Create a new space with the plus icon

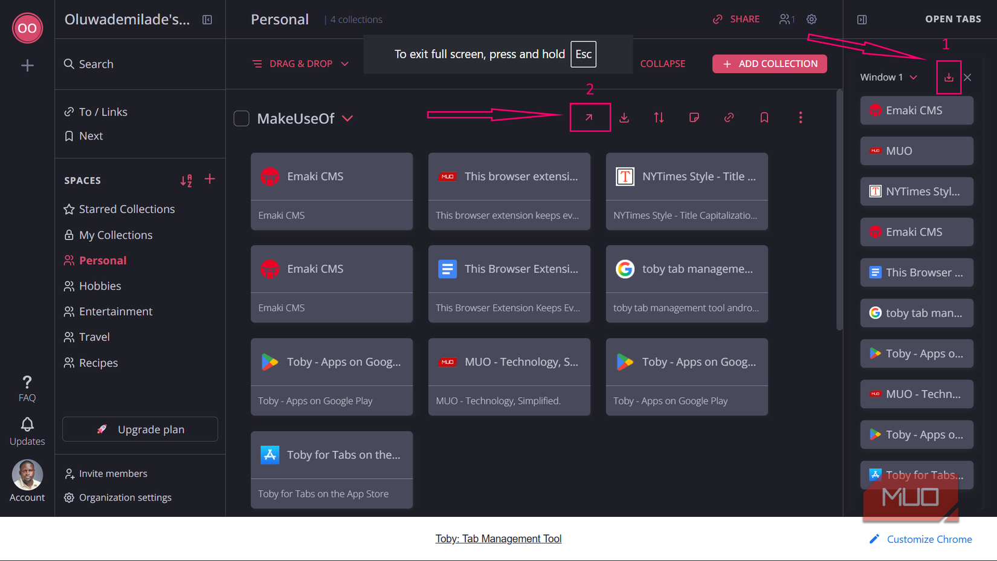pyautogui.click(x=210, y=180)
